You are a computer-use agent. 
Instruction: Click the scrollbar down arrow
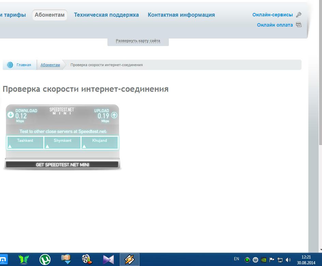(x=320, y=250)
